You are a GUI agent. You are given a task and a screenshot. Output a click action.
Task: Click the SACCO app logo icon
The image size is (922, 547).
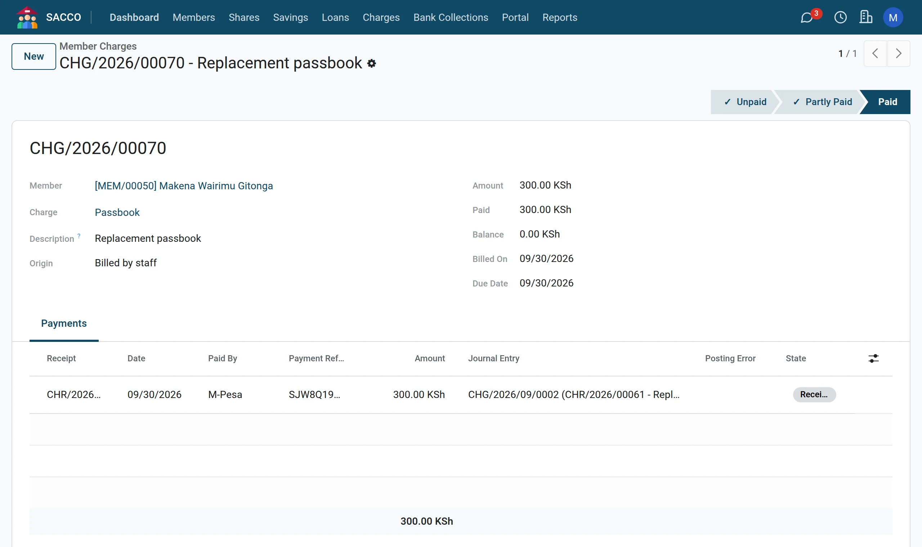pyautogui.click(x=27, y=17)
